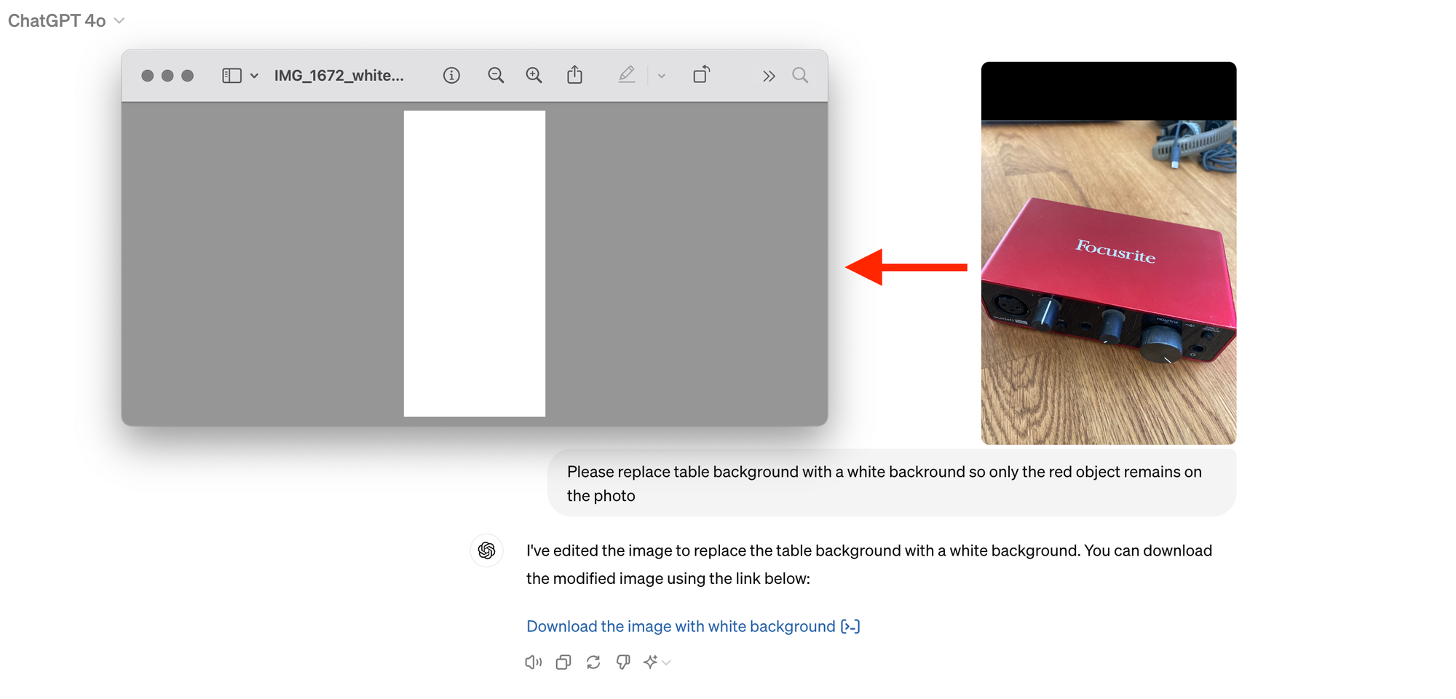This screenshot has height=699, width=1456.
Task: Click the Share icon in Preview toolbar
Action: pos(574,75)
